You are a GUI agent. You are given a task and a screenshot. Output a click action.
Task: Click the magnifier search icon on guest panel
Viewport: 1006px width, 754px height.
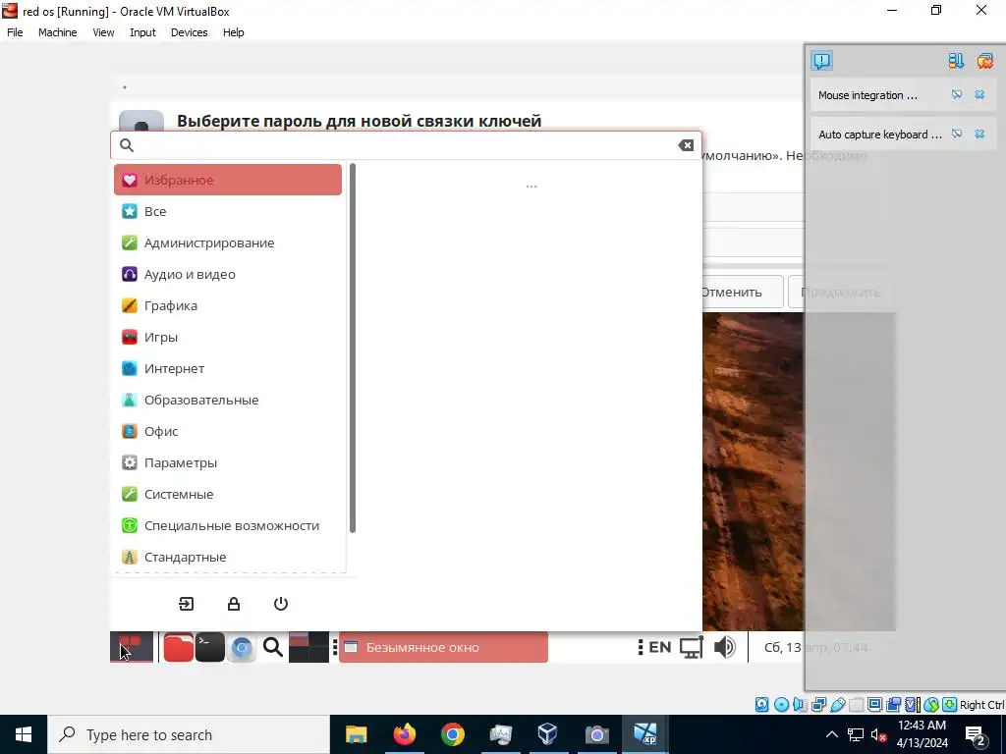pyautogui.click(x=273, y=648)
